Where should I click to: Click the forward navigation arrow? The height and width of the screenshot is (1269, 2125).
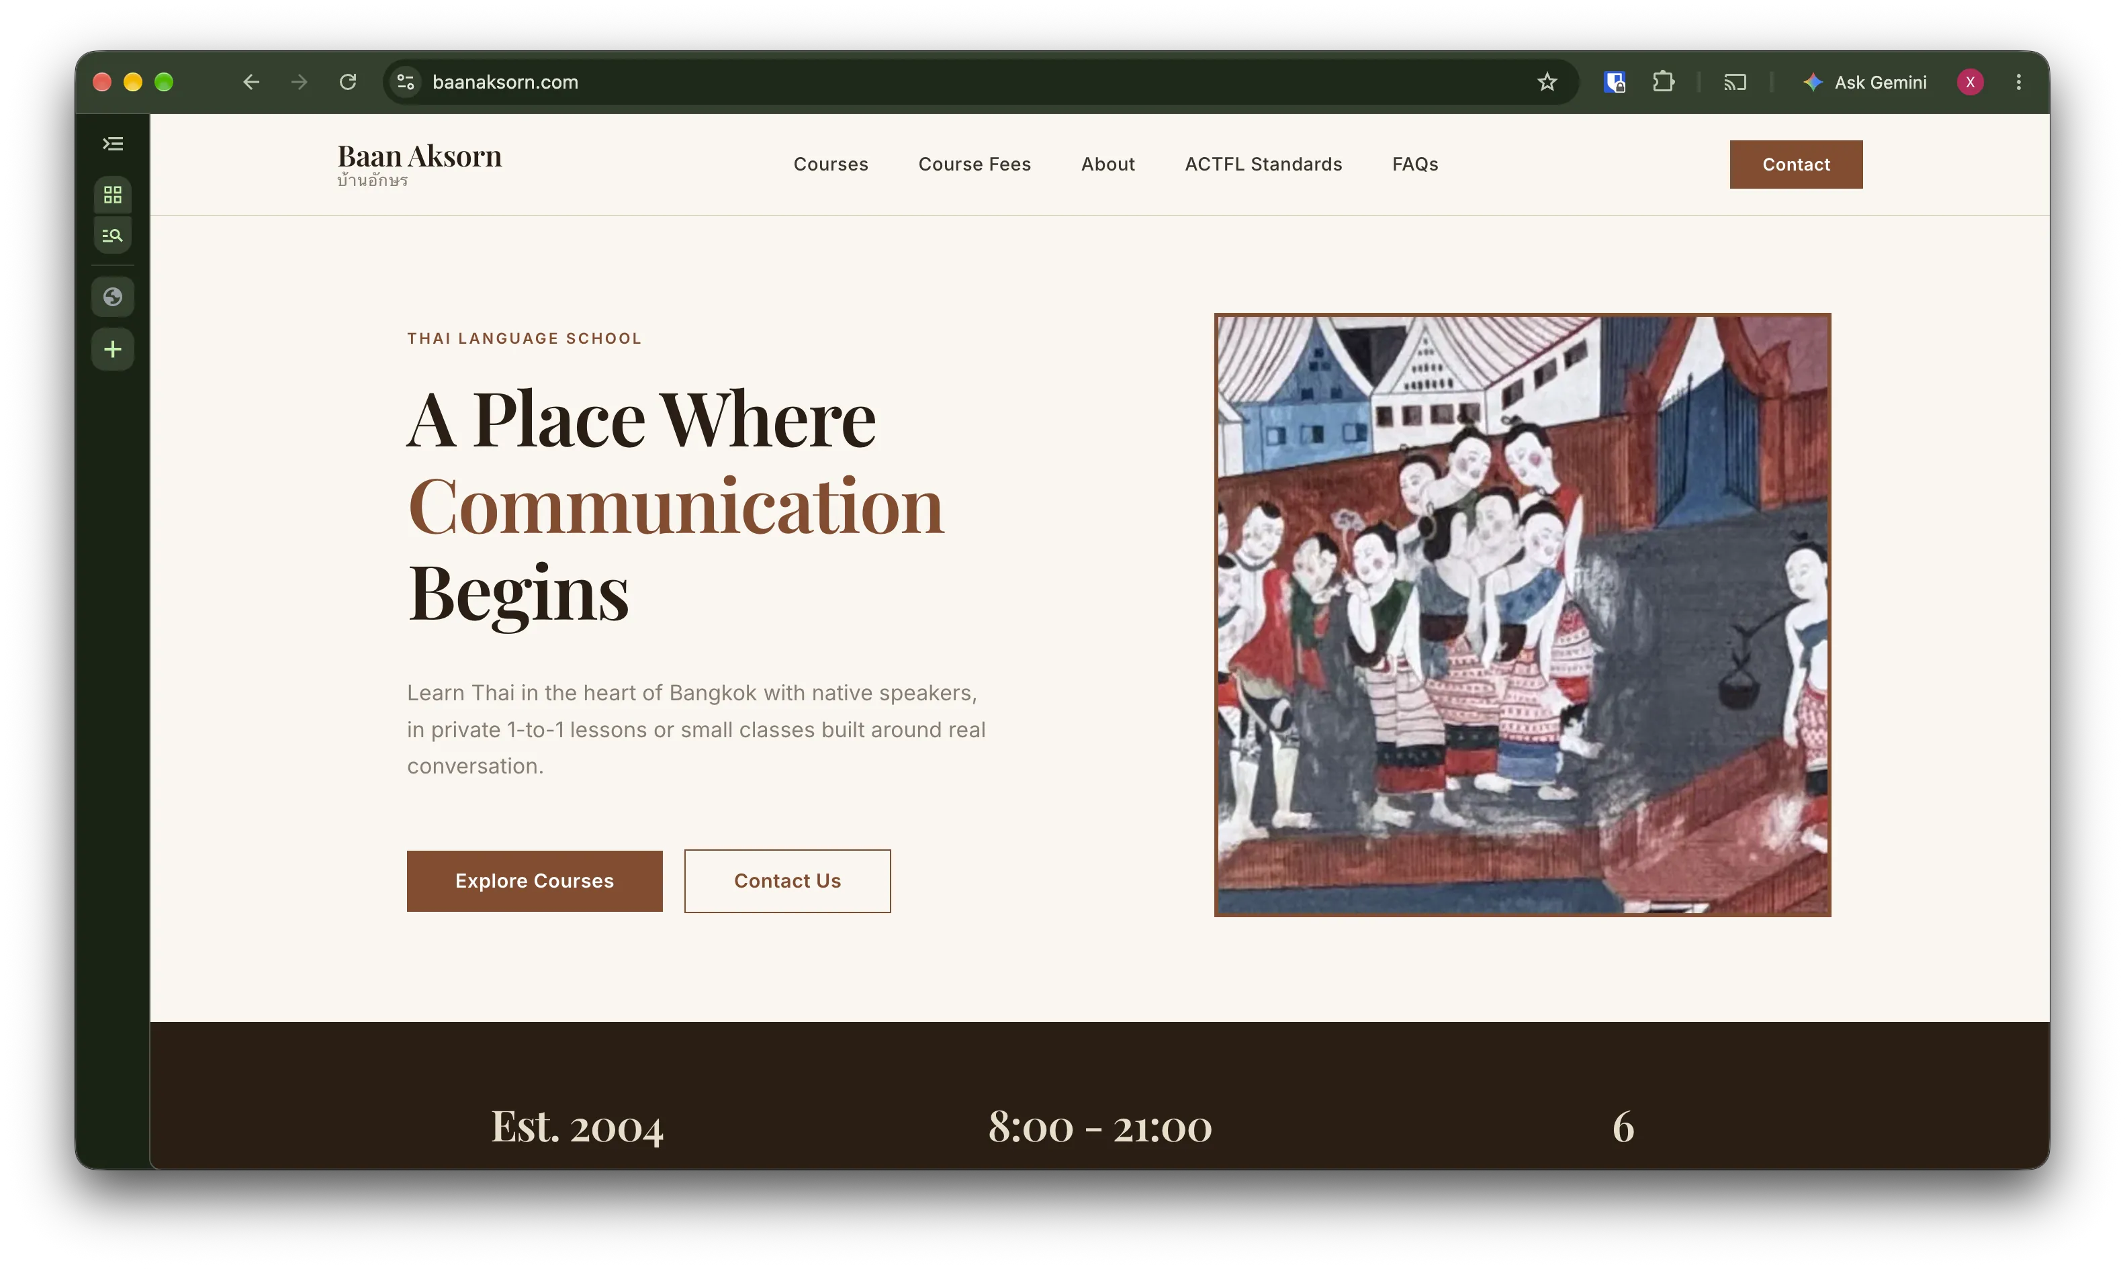tap(298, 82)
